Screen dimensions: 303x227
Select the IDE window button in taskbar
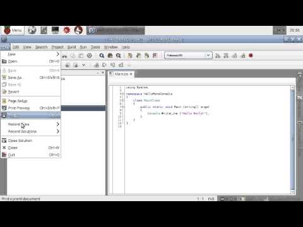[116, 30]
